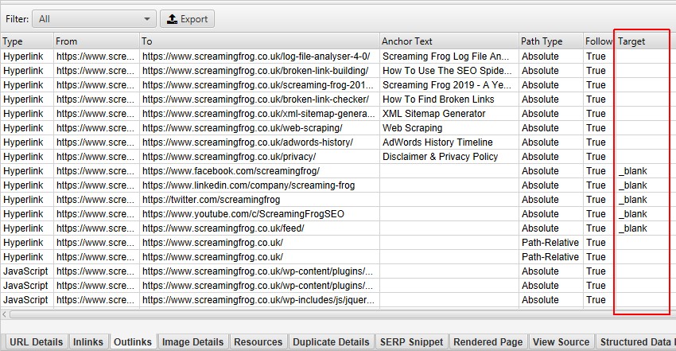The height and width of the screenshot is (351, 676).
Task: Open the View Source tab
Action: (561, 342)
